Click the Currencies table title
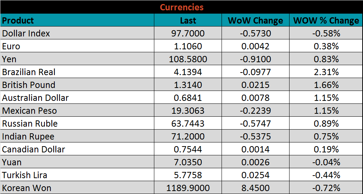This screenshot has width=363, height=194. click(x=181, y=7)
